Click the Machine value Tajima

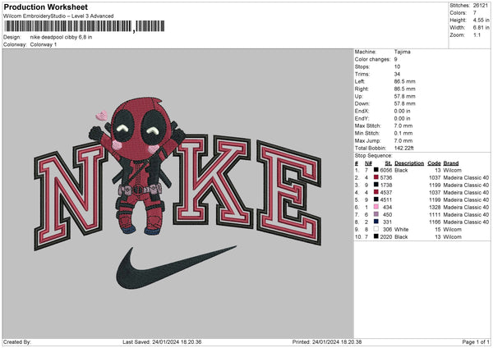point(402,52)
